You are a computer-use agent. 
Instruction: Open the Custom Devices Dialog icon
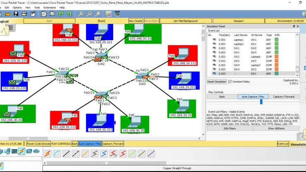[x=117, y=14]
